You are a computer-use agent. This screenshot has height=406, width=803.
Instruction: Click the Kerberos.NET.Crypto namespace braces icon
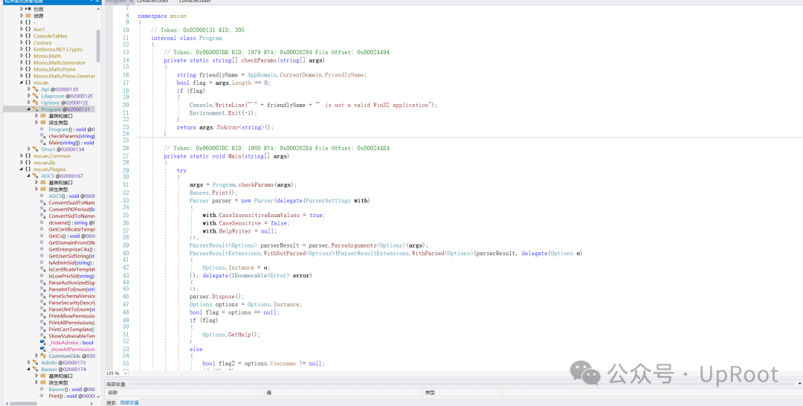pos(28,49)
